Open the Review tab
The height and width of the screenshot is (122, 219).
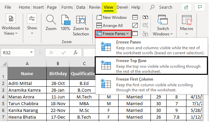pos(95,7)
